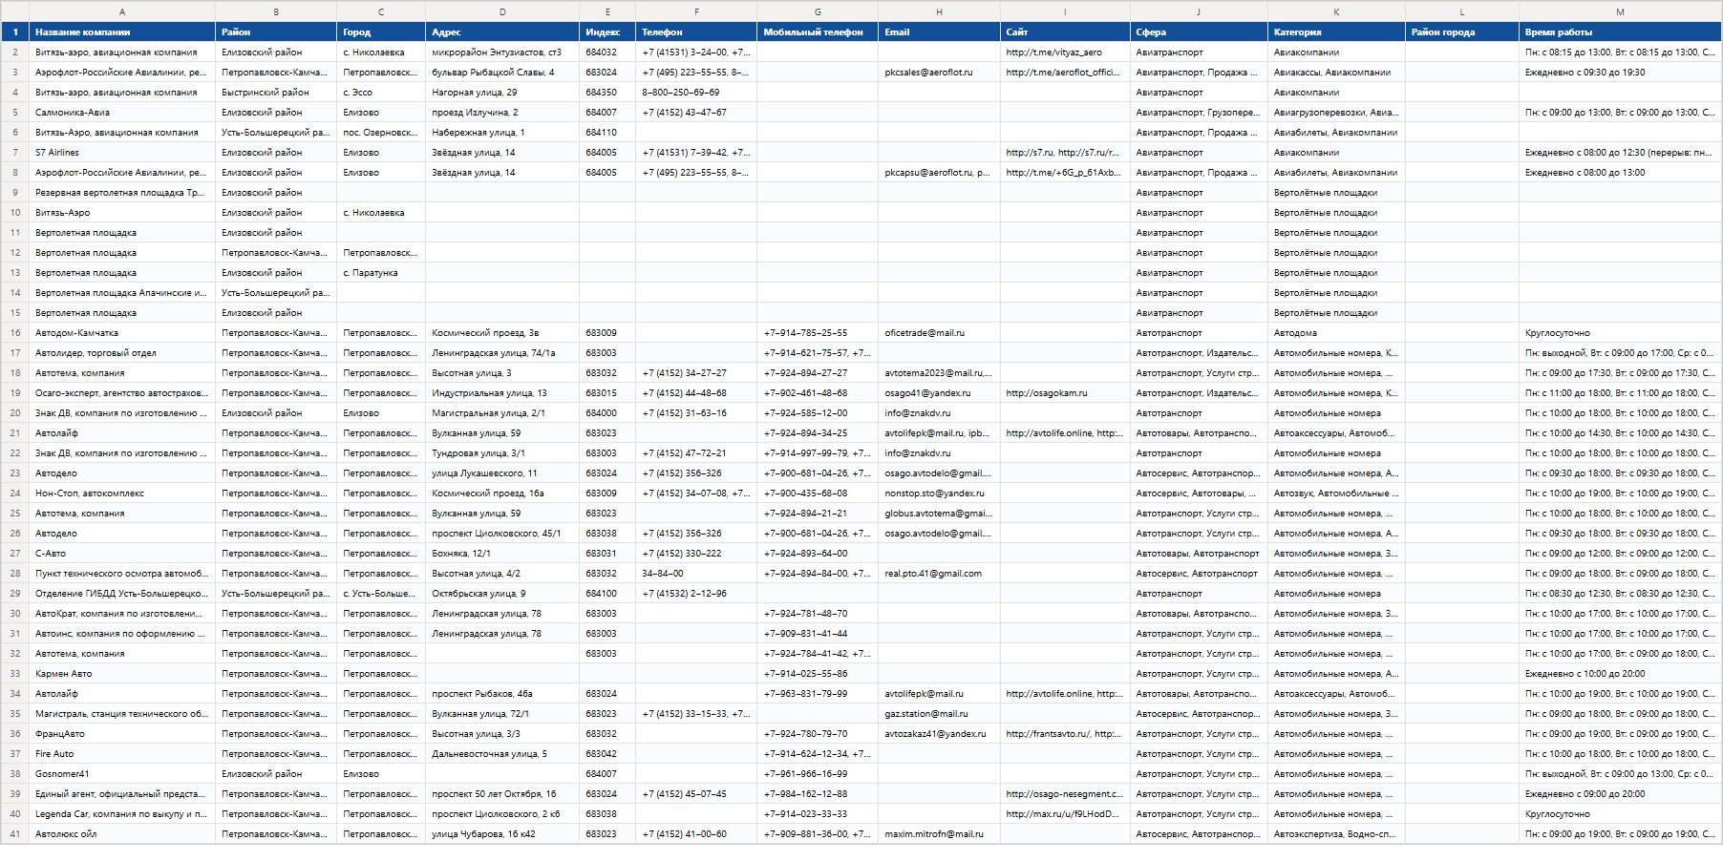Select hours 'Ежедневно с 09:30 до 19:30'
This screenshot has height=861, width=1723.
pyautogui.click(x=1620, y=73)
